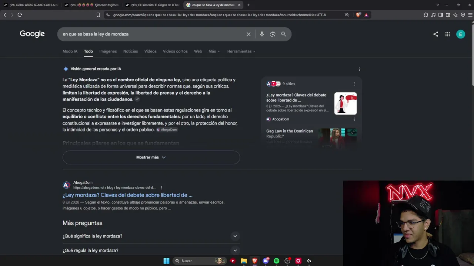Open File Explorer from the taskbar
This screenshot has width=474, height=266.
coord(244,261)
